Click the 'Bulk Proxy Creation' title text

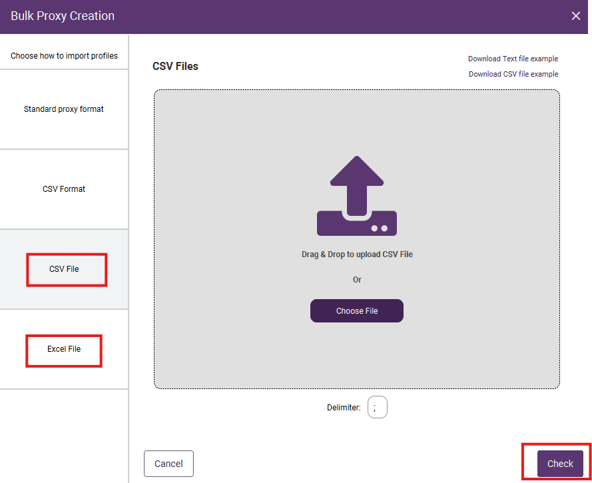63,16
